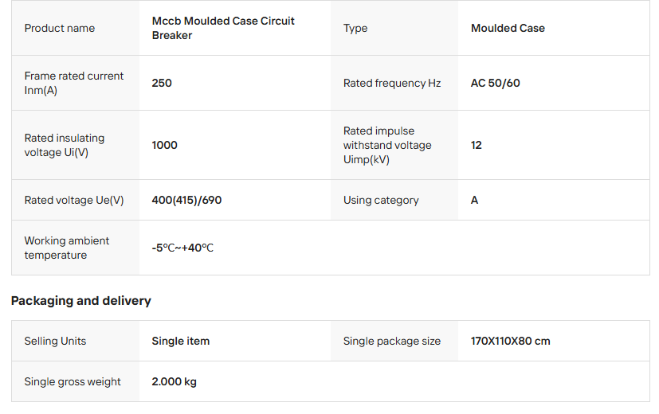Select the 'Rated impulse withstand voltage Uimp(kV)' label
659x414 pixels.
(x=387, y=145)
